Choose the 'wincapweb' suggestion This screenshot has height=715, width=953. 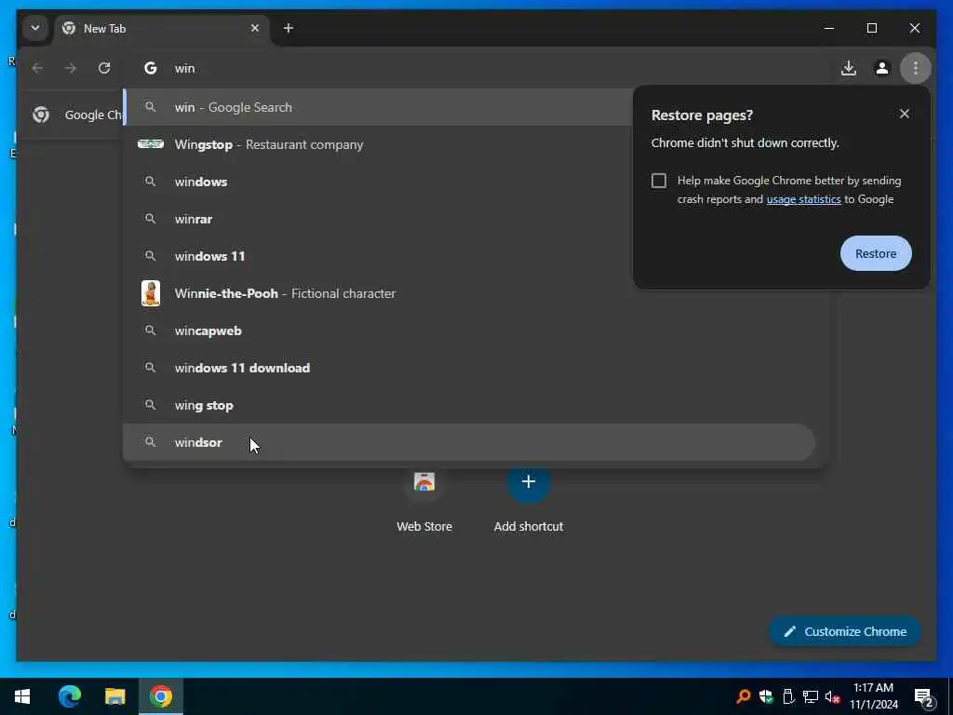(x=468, y=331)
